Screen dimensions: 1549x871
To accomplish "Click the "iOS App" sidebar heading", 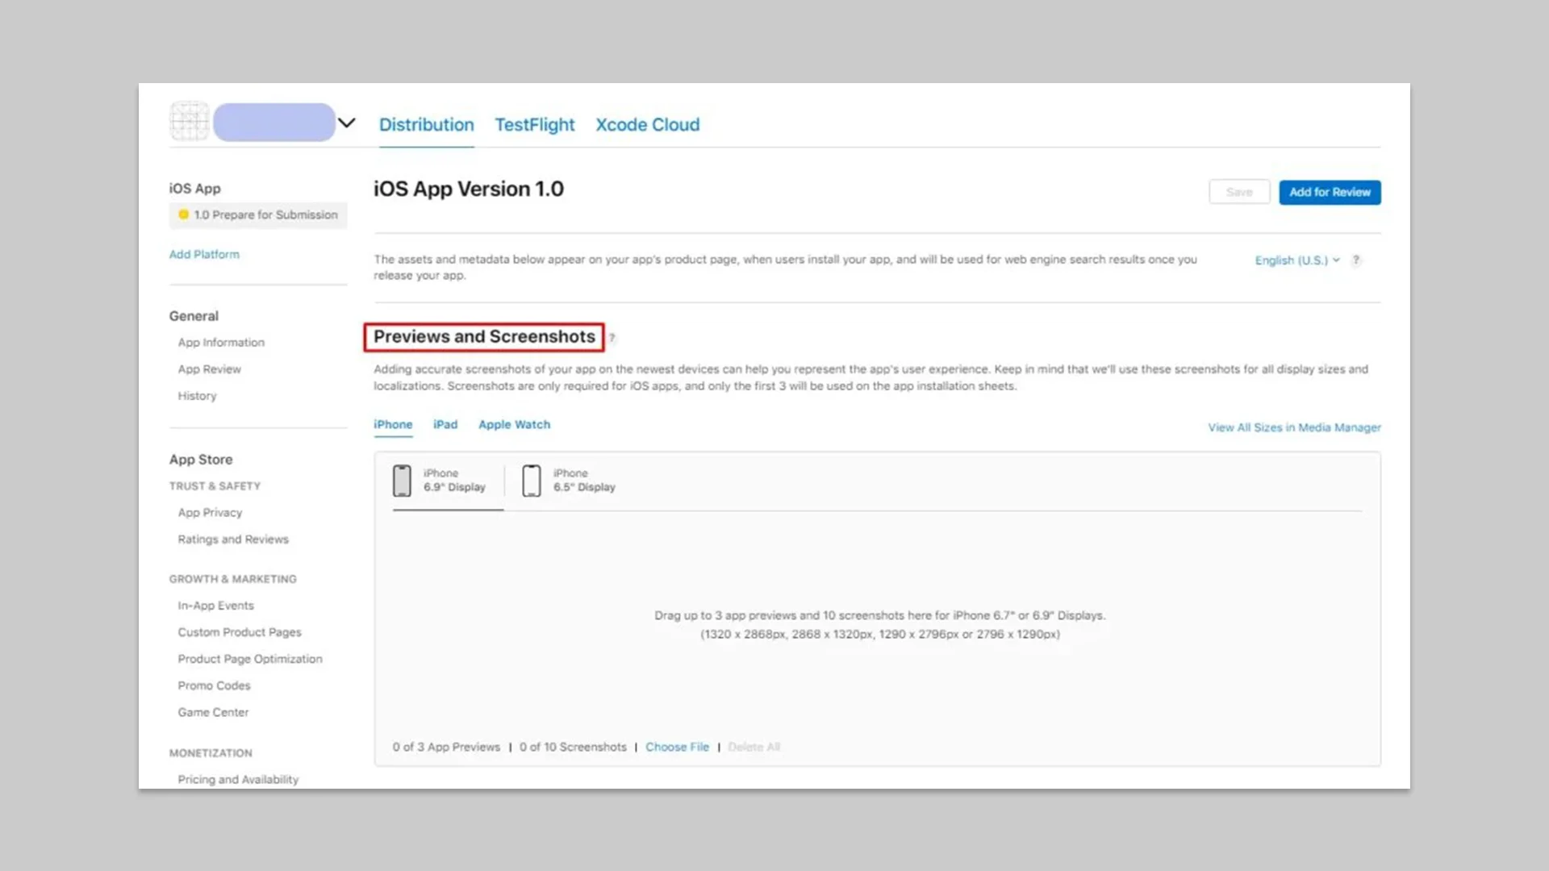I will pos(194,188).
